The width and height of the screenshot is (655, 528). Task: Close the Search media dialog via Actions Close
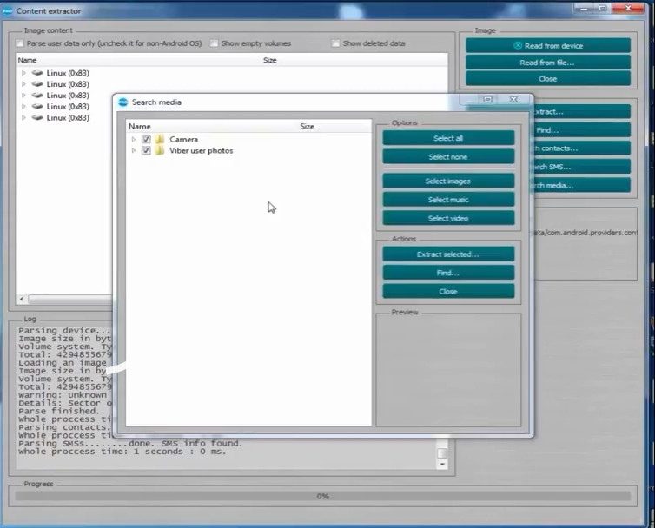pos(448,292)
